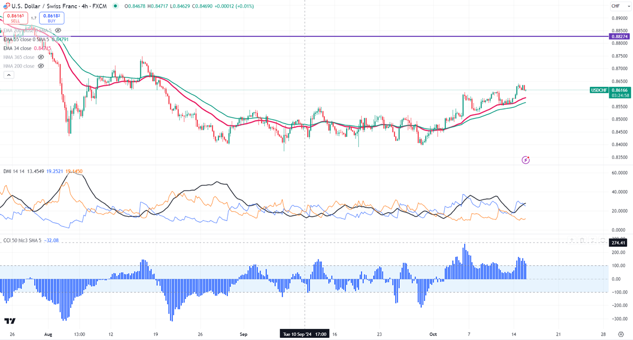The height and width of the screenshot is (340, 633).
Task: Collapse the indicator legend list
Action: click(9, 75)
